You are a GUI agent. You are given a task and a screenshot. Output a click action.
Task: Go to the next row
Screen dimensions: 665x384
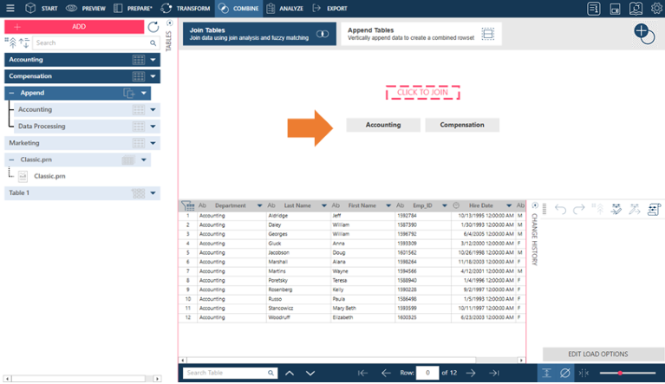pos(471,373)
